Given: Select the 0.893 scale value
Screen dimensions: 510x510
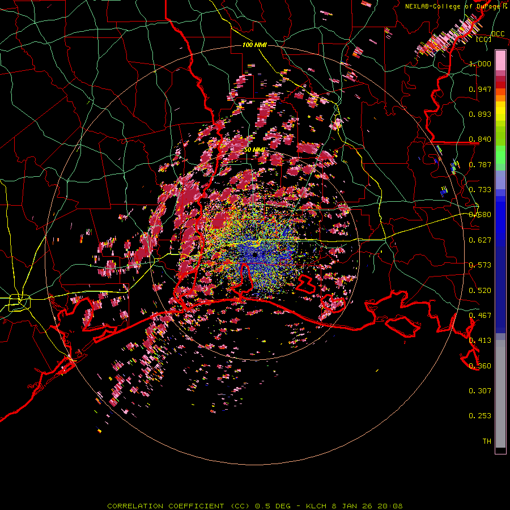Looking at the screenshot, I should [x=480, y=114].
